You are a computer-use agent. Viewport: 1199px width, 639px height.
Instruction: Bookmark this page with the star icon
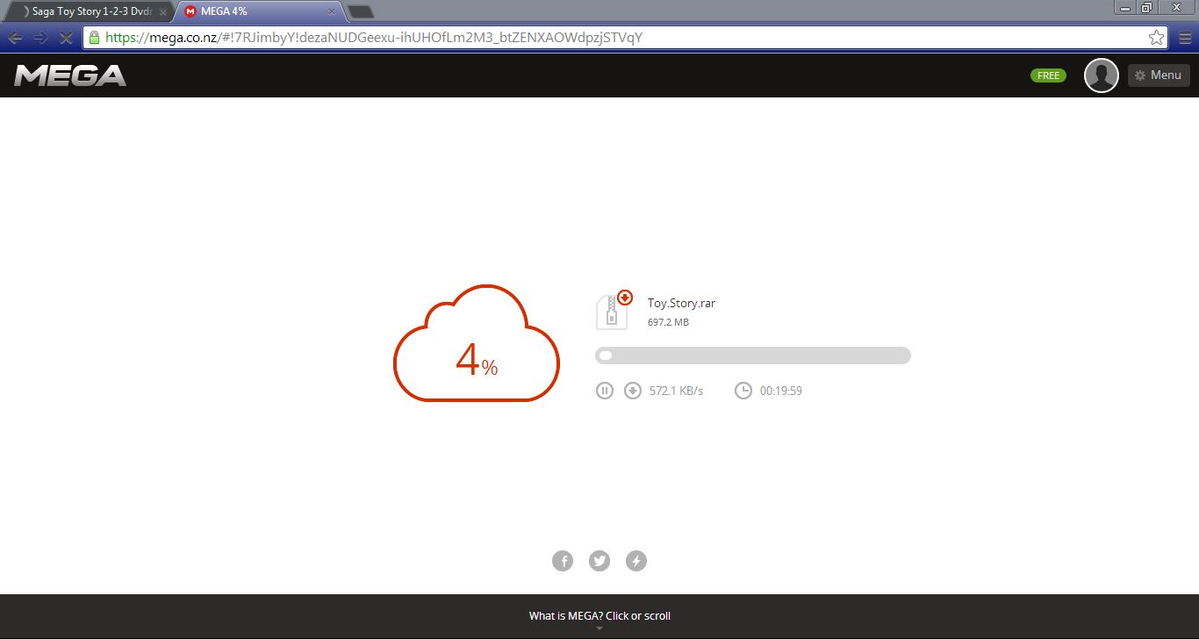(x=1156, y=38)
